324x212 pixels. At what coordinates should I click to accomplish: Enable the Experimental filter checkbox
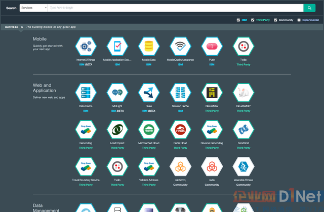click(299, 20)
